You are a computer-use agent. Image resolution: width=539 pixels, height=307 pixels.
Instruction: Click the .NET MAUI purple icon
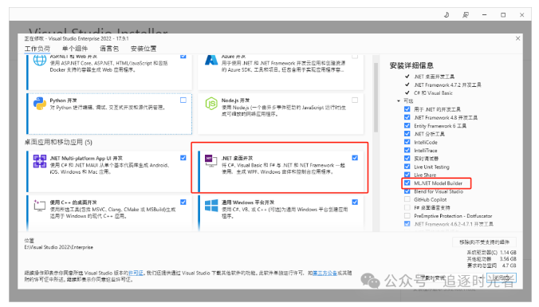click(x=40, y=161)
